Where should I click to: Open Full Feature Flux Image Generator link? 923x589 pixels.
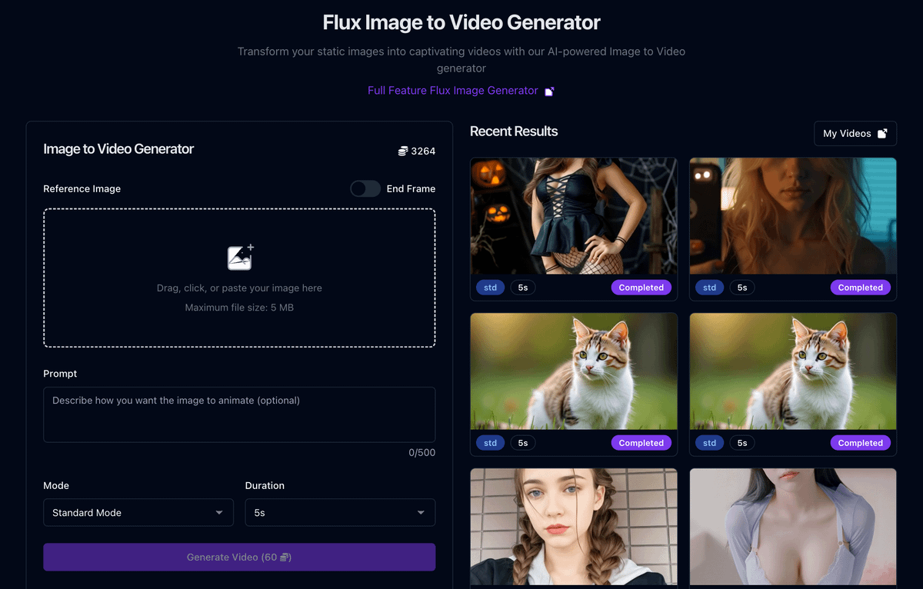tap(452, 91)
